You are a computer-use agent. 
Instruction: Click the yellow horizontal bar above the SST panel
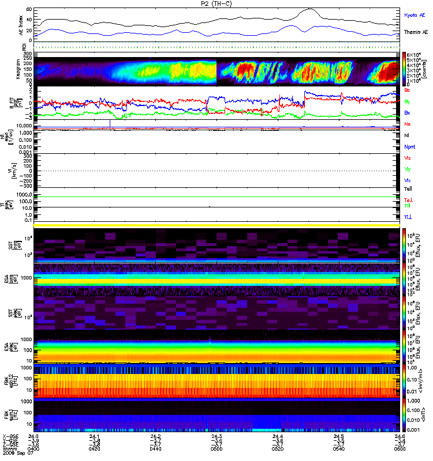[216, 225]
